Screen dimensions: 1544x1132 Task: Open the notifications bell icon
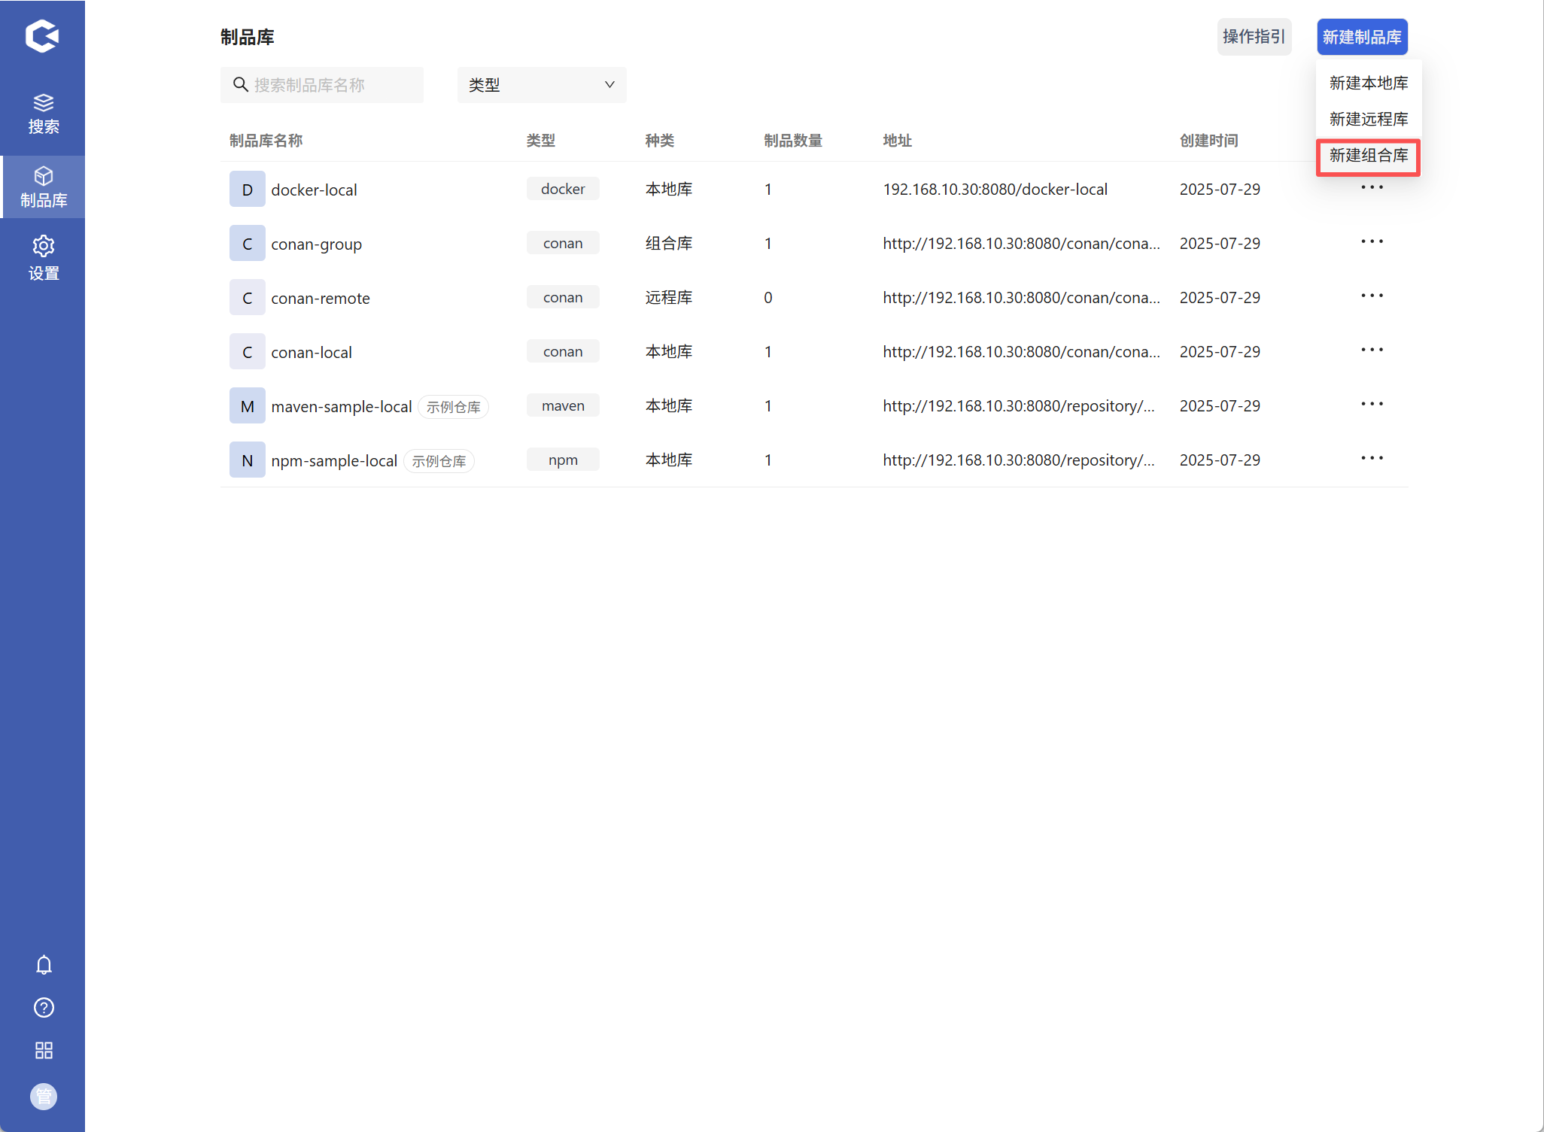click(x=44, y=964)
